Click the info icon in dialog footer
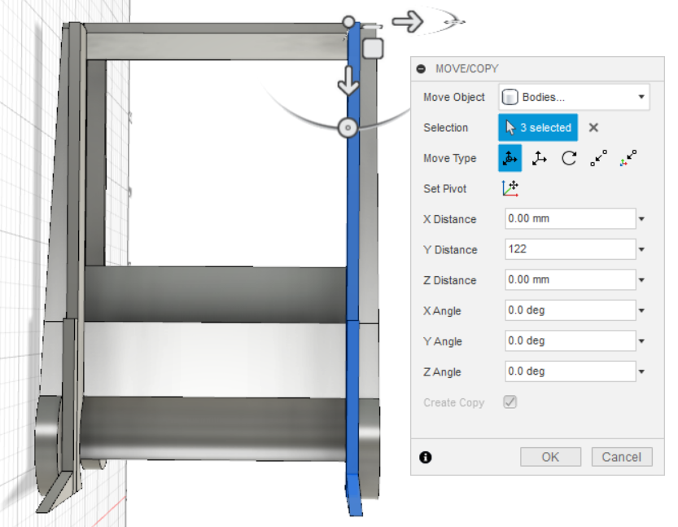 coord(426,457)
